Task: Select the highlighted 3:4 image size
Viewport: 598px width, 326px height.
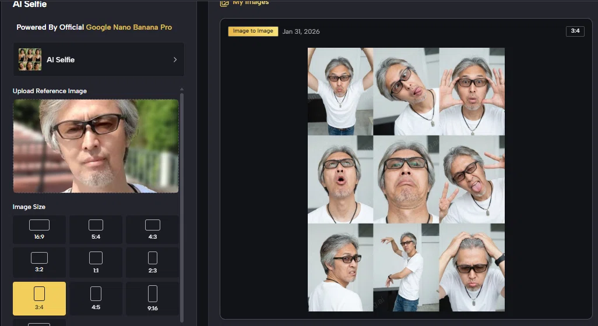Action: [39, 298]
